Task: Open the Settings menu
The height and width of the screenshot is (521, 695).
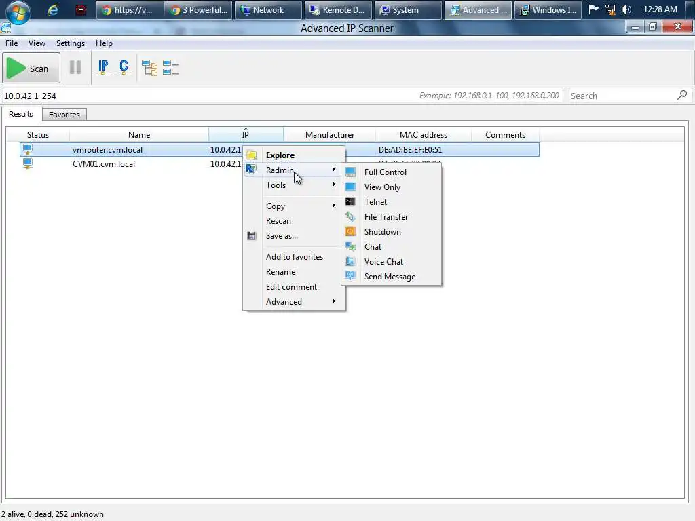Action: (71, 43)
